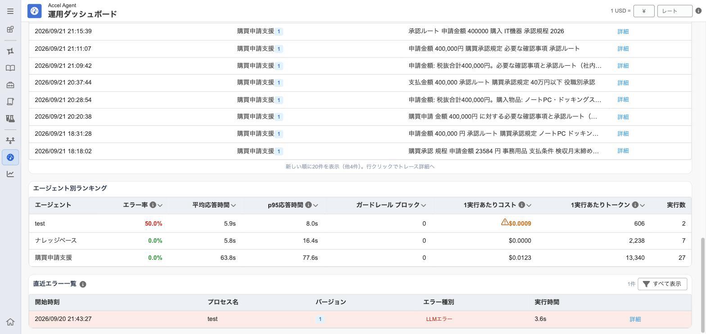Open the open-book knowledge icon in sidebar

(x=10, y=68)
